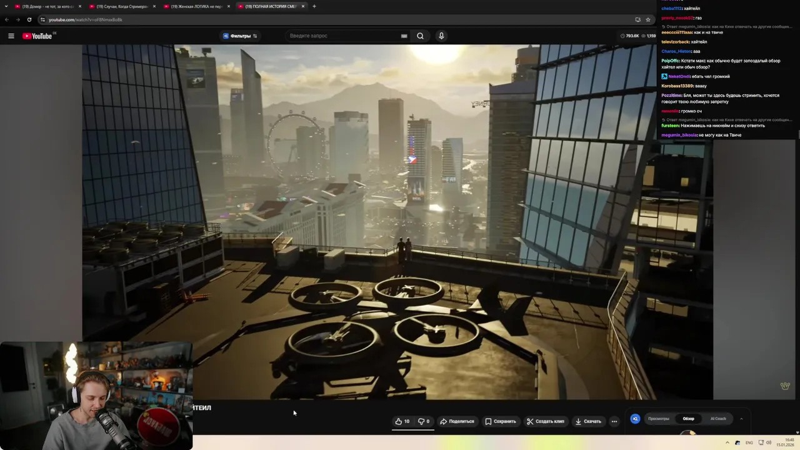Viewport: 800px width, 450px height.
Task: Click chat username Pozzitime
Action: (671, 96)
